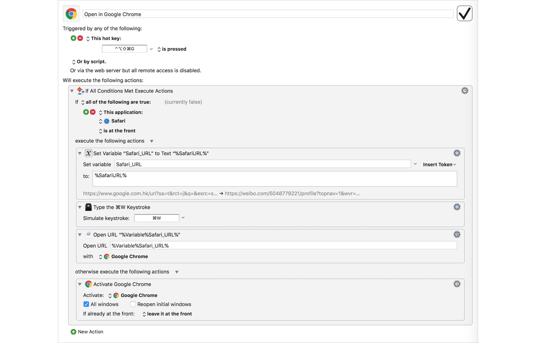
Task: Remove the hot key trigger with red minus
Action: tap(80, 38)
